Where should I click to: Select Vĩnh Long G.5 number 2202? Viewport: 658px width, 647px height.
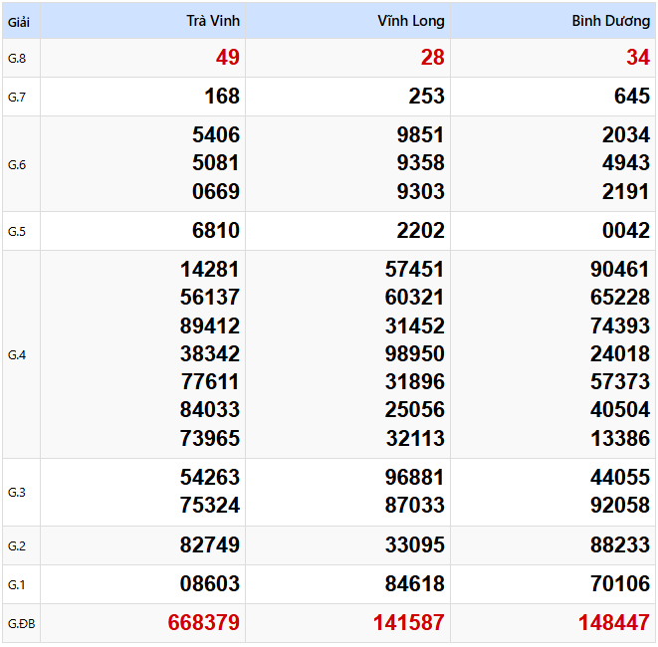click(420, 231)
